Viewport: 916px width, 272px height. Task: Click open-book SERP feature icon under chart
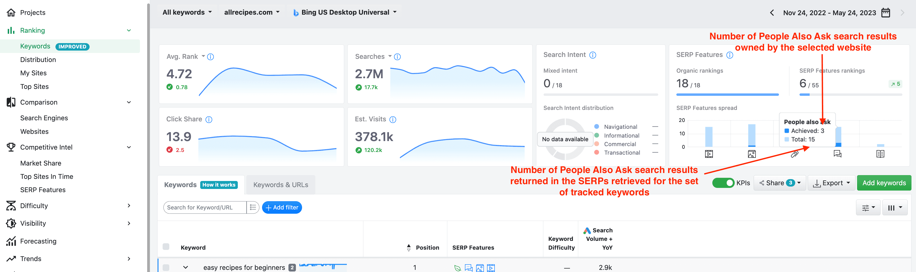pyautogui.click(x=881, y=154)
